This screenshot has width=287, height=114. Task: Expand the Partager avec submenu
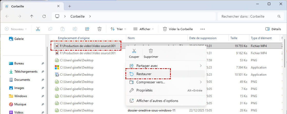coord(165,66)
